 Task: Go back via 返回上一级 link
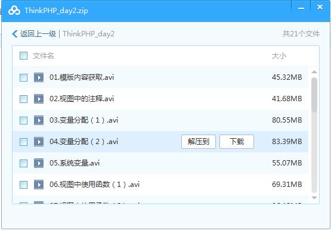point(38,34)
